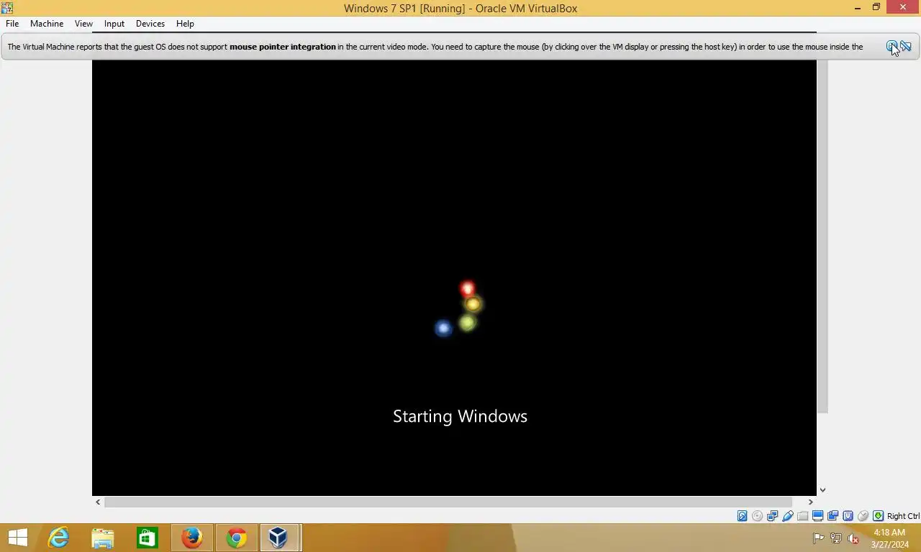Open the Input menu
Viewport: 921px width, 552px height.
pos(114,24)
